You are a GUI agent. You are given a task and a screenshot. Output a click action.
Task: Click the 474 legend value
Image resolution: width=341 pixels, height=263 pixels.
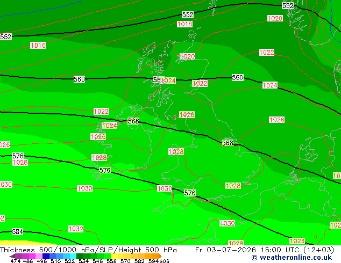pos(16,261)
